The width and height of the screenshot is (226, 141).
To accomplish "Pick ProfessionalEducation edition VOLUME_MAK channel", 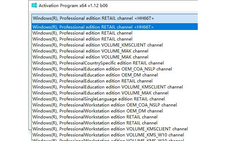I will pyautogui.click(x=114, y=93).
